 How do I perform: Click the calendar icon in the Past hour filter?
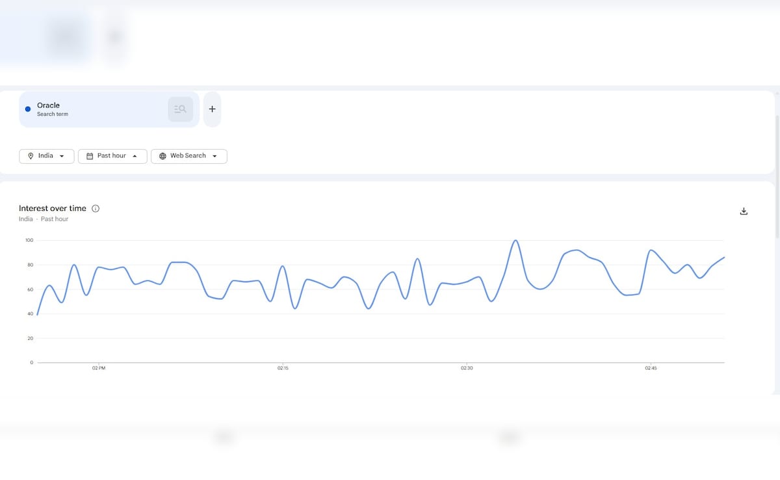coord(90,156)
